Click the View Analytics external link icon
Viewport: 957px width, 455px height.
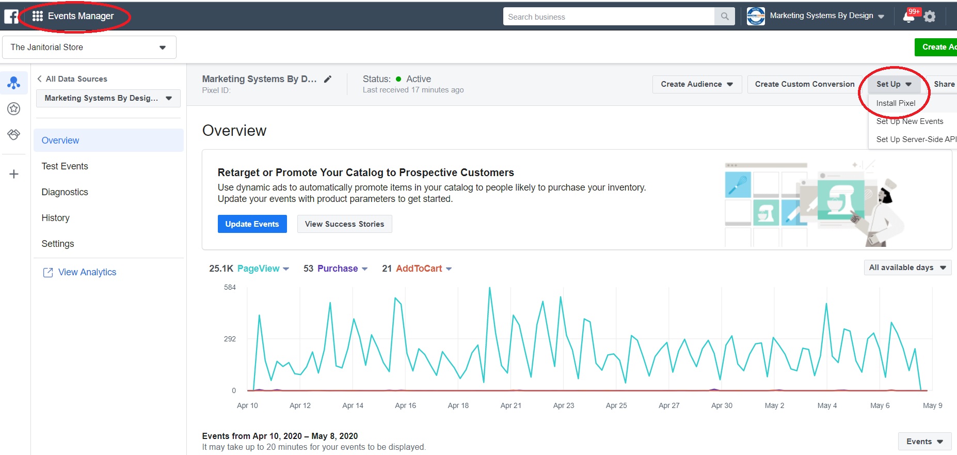[x=48, y=273]
